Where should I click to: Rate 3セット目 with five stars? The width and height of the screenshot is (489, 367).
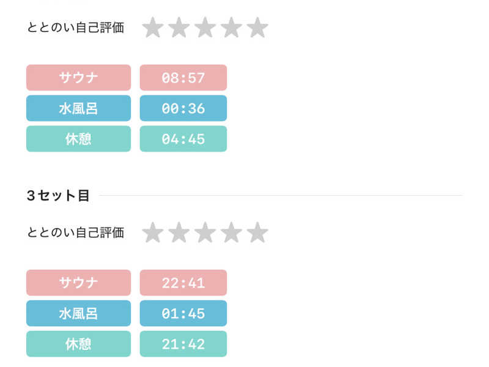pyautogui.click(x=257, y=232)
